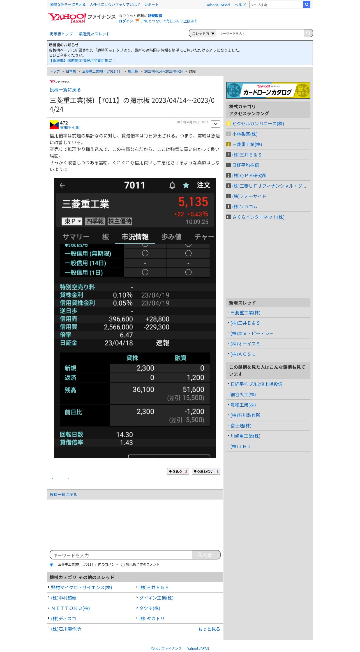Viewport: 360px width, 652px height.
Task: Open ranking item ピクセルカンパニーズ(株)
Action: click(x=258, y=124)
